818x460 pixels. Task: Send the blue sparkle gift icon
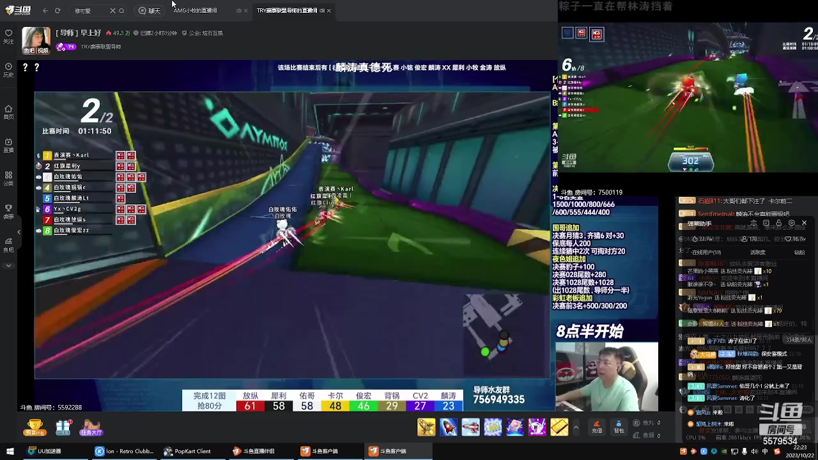point(493,427)
